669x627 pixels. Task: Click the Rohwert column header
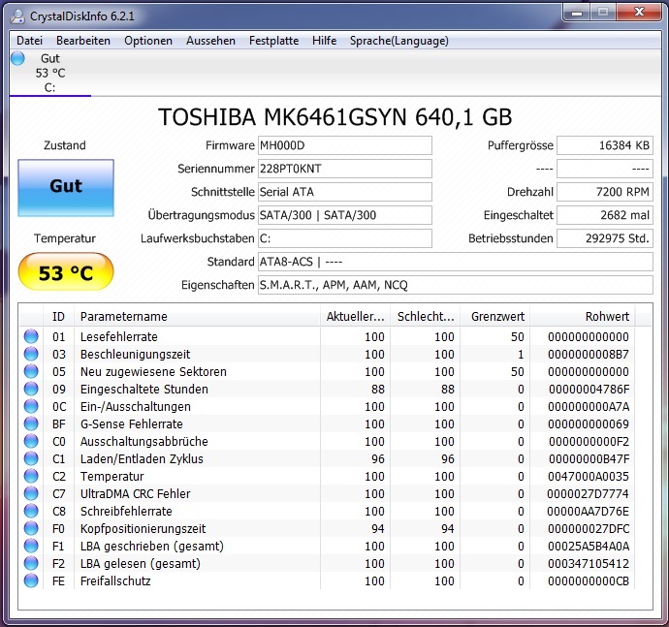[583, 317]
